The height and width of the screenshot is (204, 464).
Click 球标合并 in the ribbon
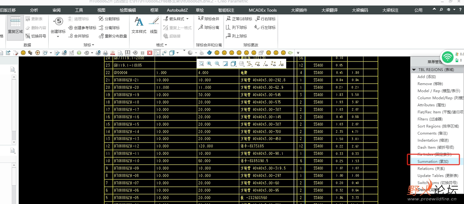click(209, 19)
